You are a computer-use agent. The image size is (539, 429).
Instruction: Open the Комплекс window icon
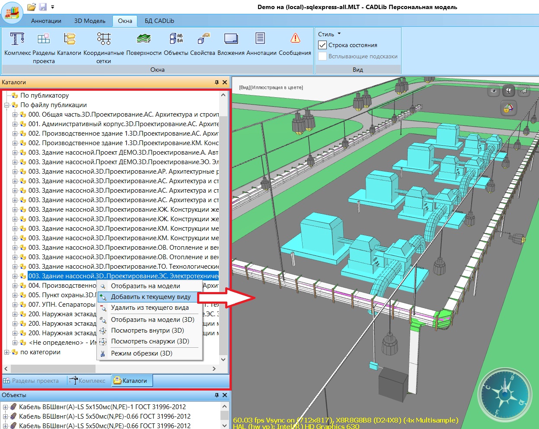[17, 39]
